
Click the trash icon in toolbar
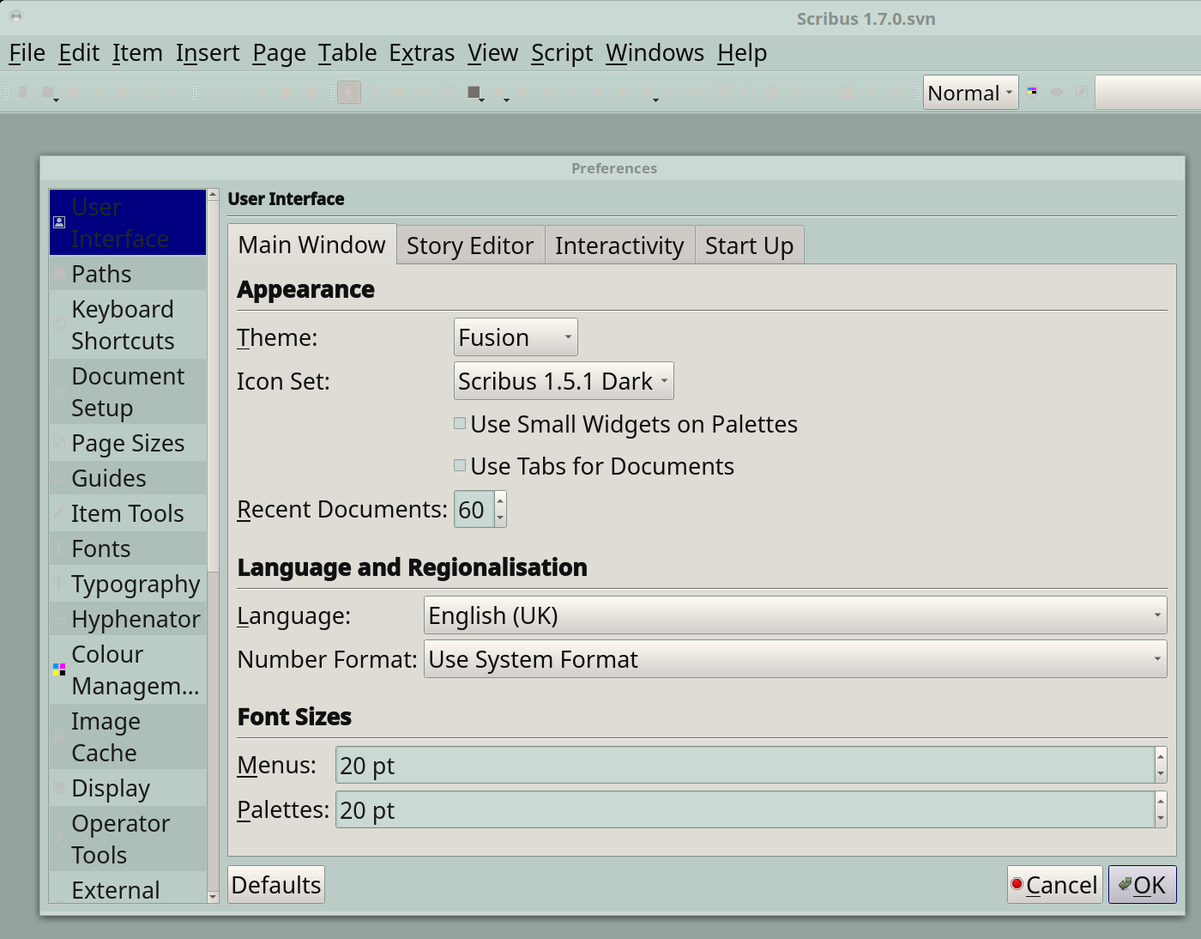[23, 92]
